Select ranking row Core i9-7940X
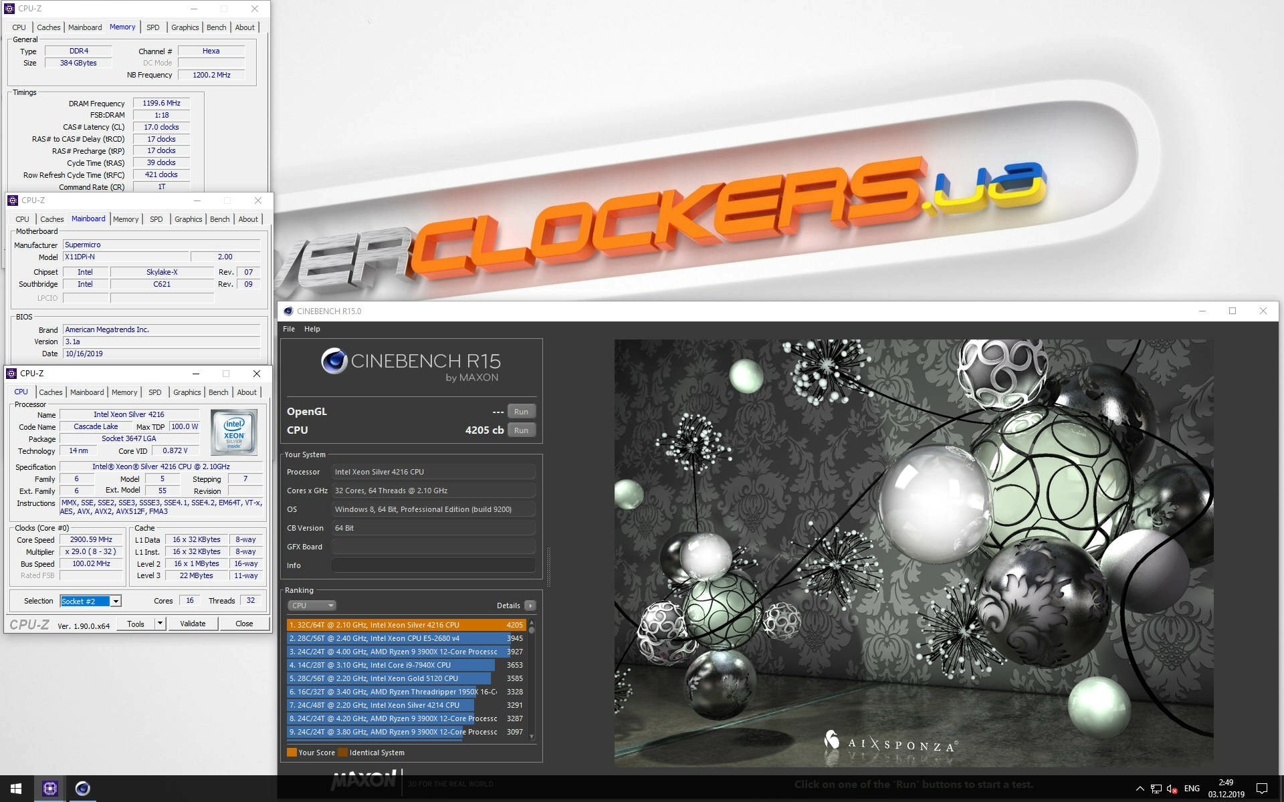Viewport: 1284px width, 802px height. point(406,665)
